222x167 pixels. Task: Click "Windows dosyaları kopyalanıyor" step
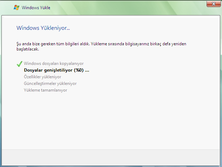tap(54, 64)
